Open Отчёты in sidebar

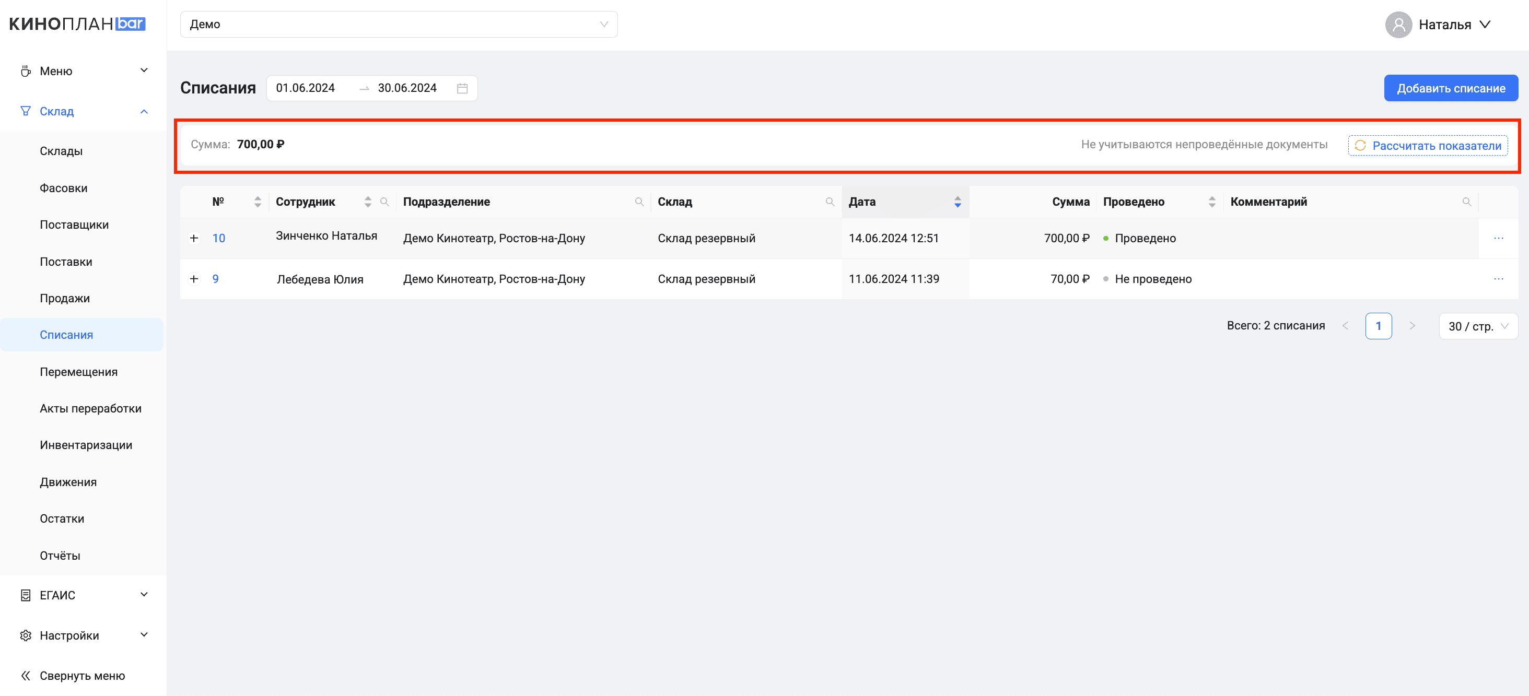coord(60,556)
